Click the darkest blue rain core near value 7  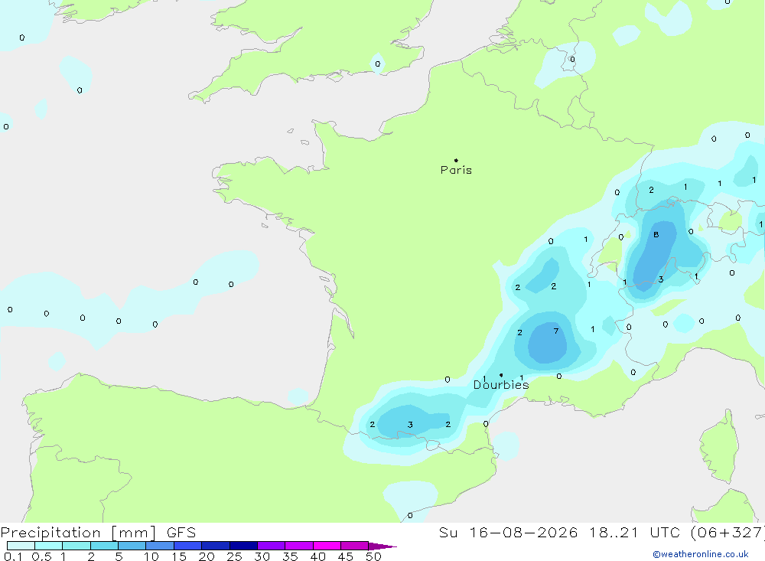548,343
